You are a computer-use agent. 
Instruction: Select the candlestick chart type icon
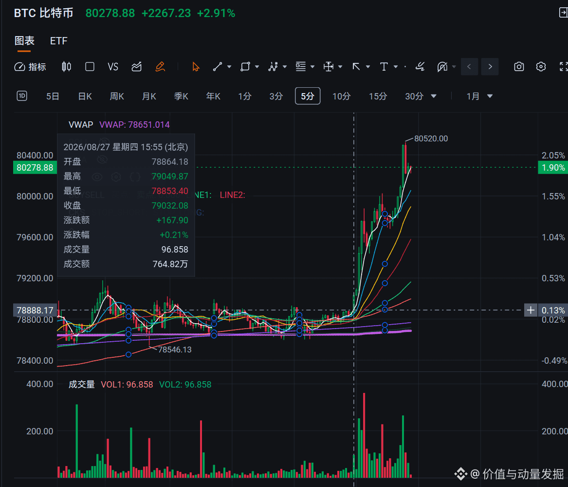[x=66, y=67]
